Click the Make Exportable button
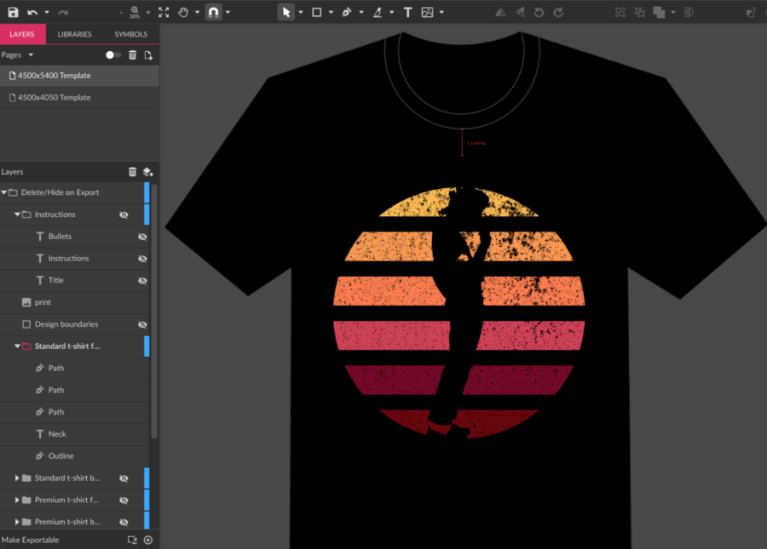The image size is (767, 549). 31,540
